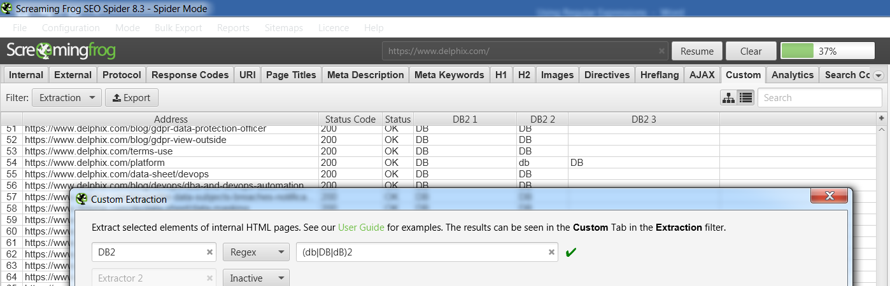This screenshot has width=890, height=286.
Task: Click the crawl progress bar at 37%
Action: click(x=827, y=51)
